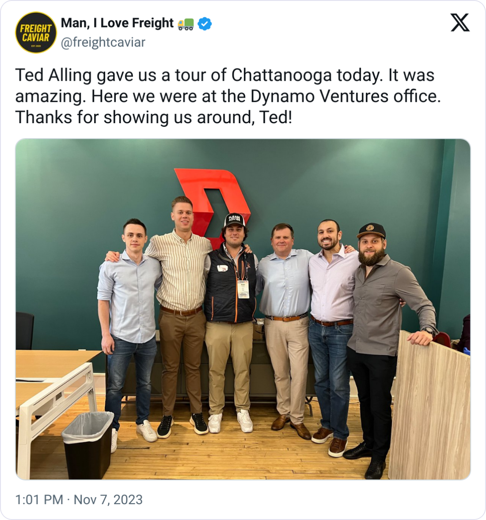Click the blue verified checkmark badge
This screenshot has height=520, width=486.
(205, 23)
